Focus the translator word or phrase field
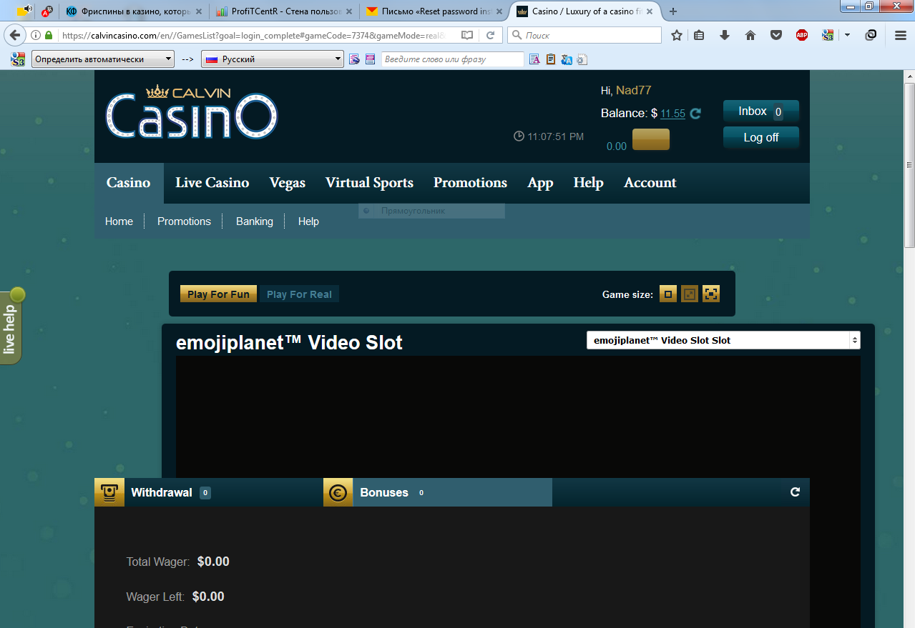Image resolution: width=915 pixels, height=628 pixels. coord(452,59)
